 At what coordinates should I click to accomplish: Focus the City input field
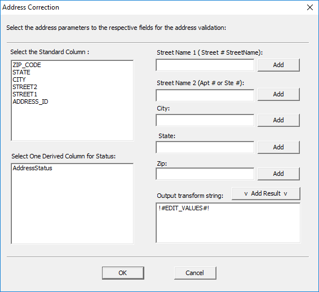pos(205,120)
